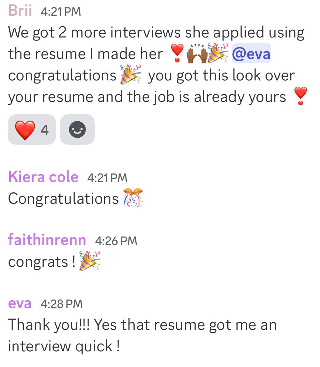This screenshot has height=367, width=320.
Task: Click the confetti ball emoji in Kiera's message
Action: point(133,198)
